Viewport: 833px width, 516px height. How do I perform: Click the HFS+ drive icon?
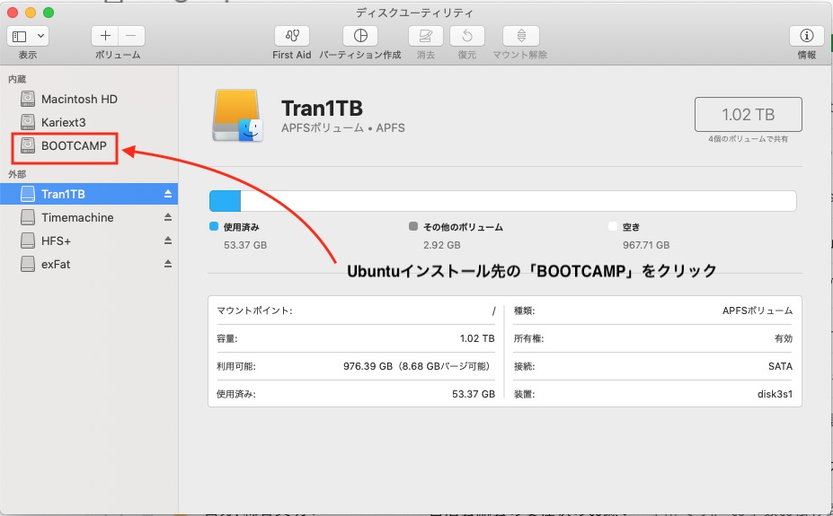pyautogui.click(x=28, y=241)
